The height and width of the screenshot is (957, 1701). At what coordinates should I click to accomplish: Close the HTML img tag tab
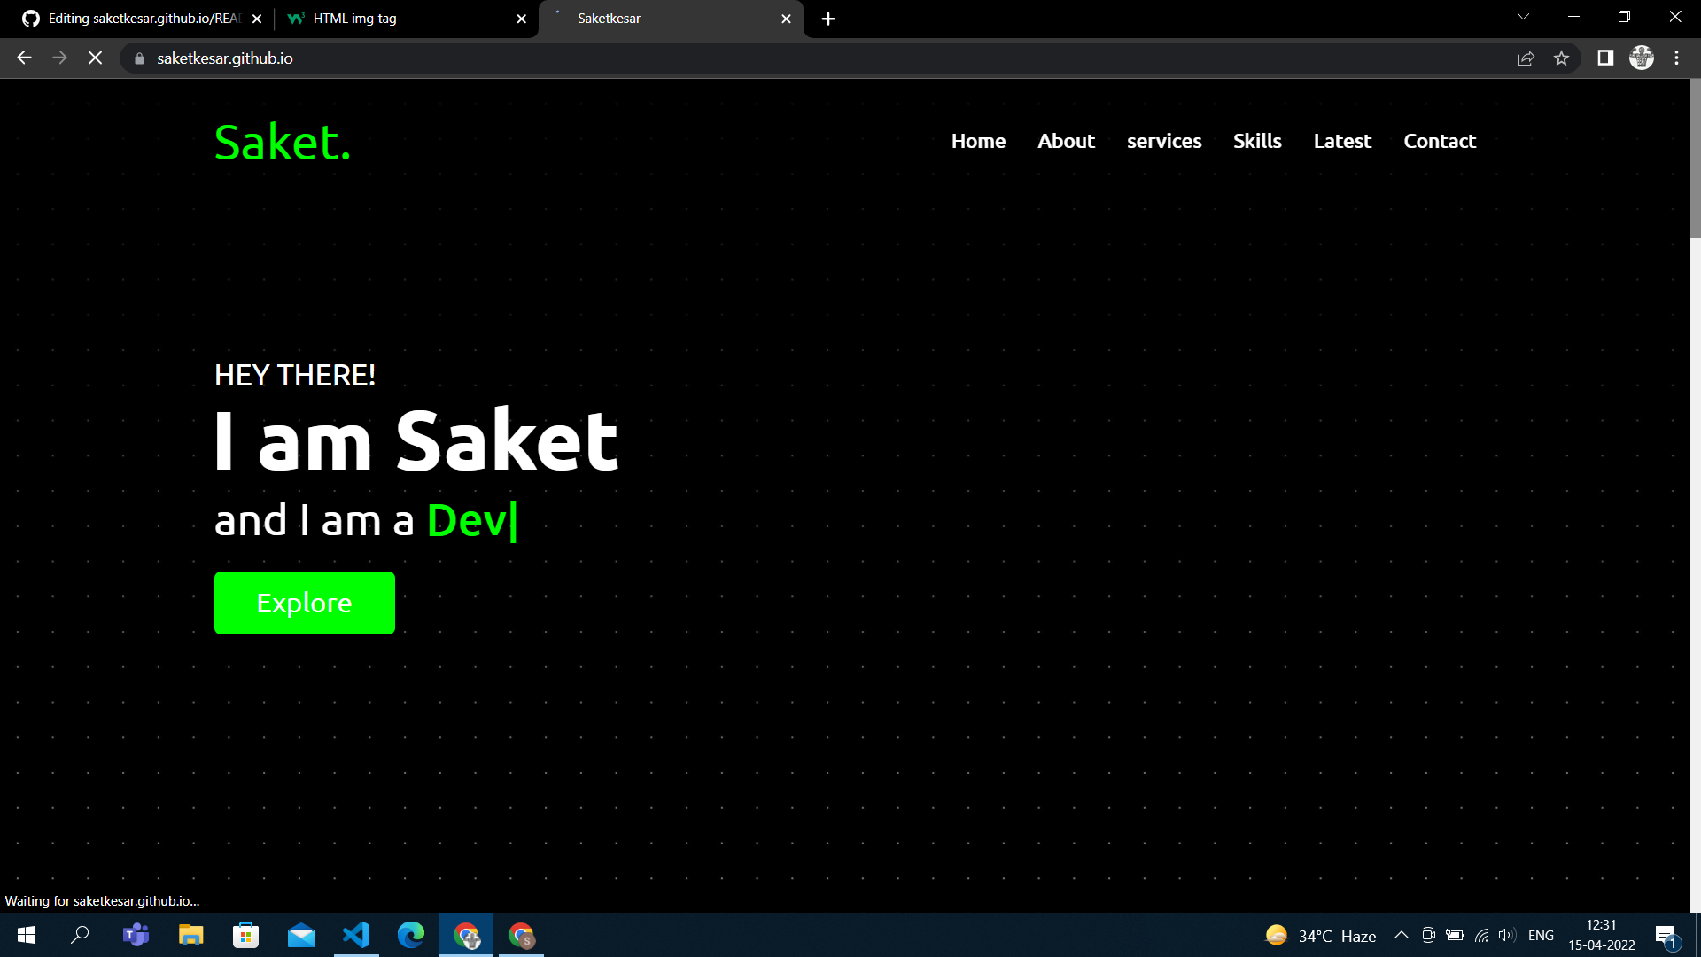521,19
